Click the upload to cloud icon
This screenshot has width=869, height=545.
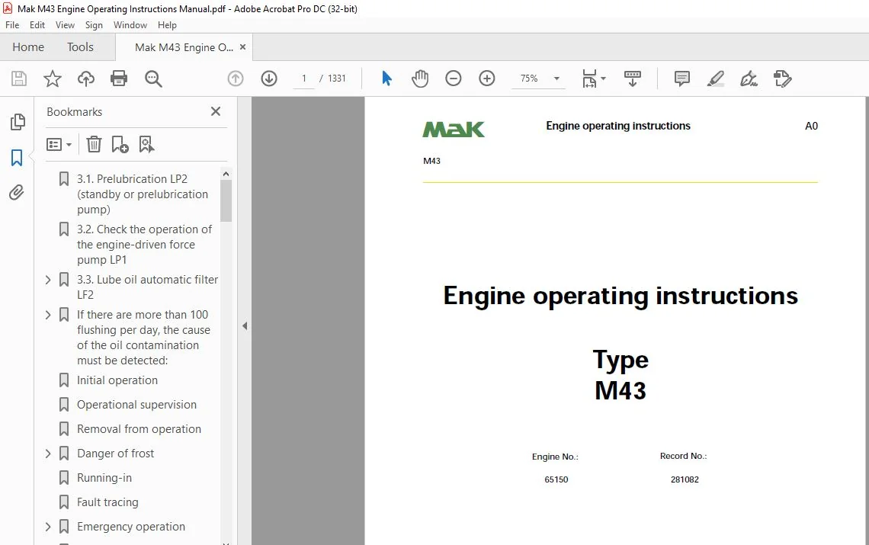tap(85, 79)
